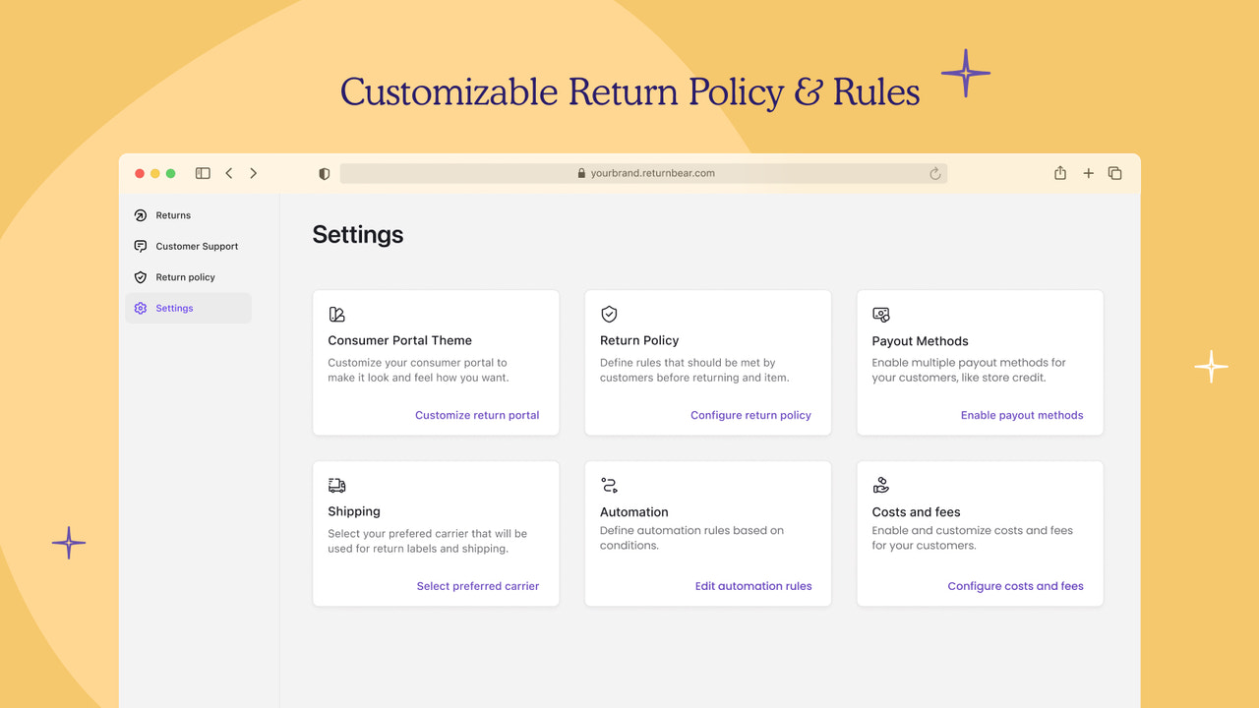
Task: Click the Settings gear icon in the sidebar
Action: (141, 308)
